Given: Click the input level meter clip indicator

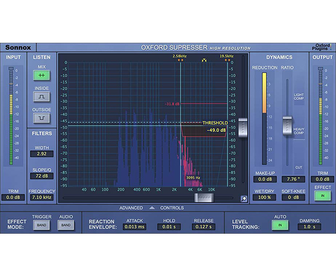Looking at the screenshot, I should pyautogui.click(x=11, y=68).
